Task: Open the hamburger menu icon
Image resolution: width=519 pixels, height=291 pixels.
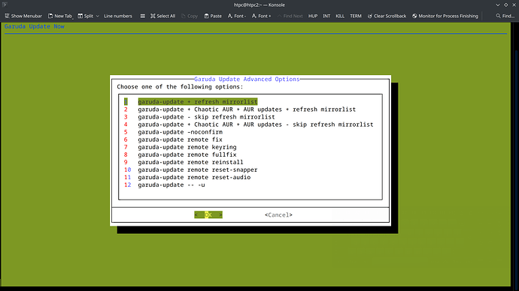Action: click(143, 16)
